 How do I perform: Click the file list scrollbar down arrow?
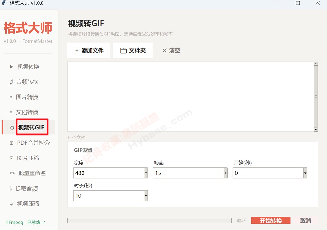(316, 130)
